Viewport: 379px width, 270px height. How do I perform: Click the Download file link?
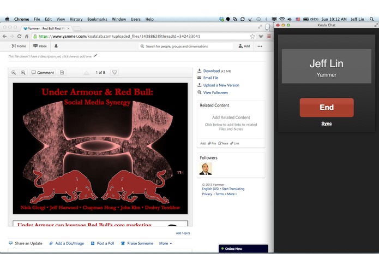[x=212, y=71]
